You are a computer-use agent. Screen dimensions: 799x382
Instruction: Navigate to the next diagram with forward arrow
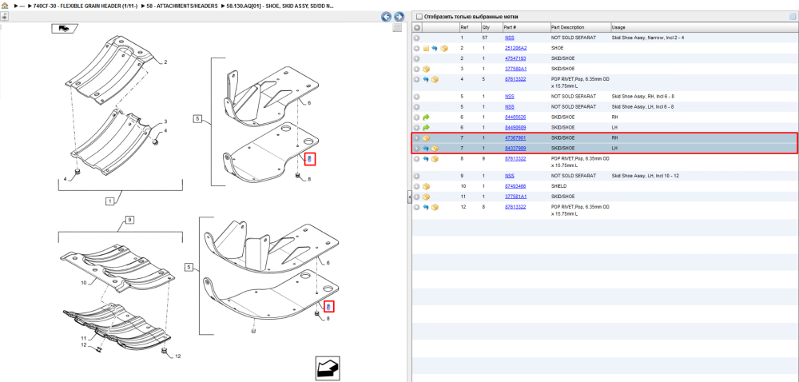[x=399, y=17]
